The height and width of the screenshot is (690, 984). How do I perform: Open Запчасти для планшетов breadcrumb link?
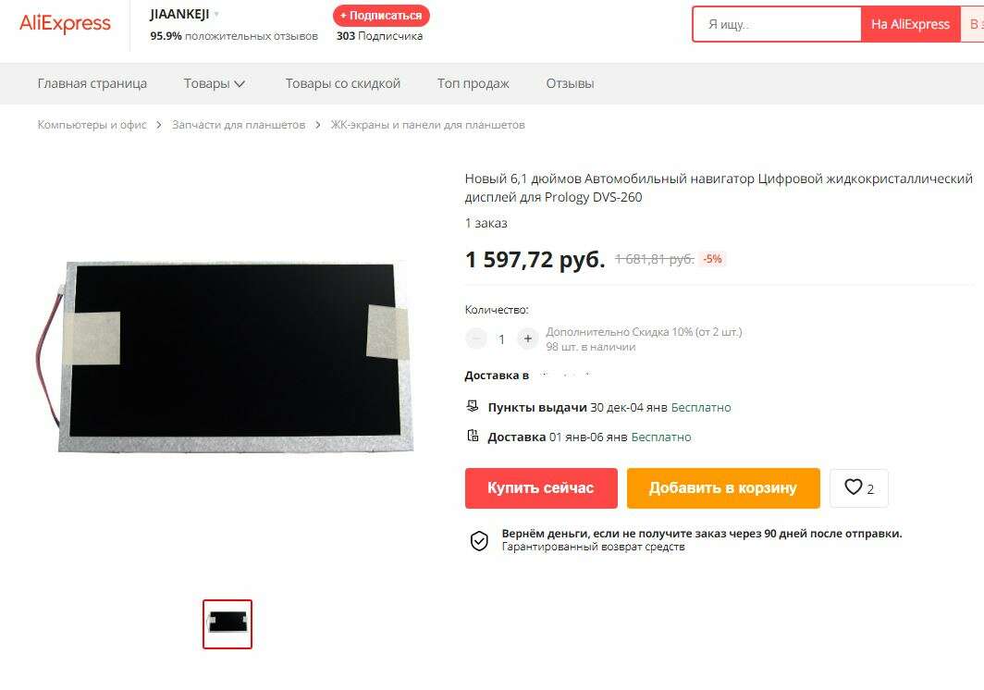pos(239,125)
